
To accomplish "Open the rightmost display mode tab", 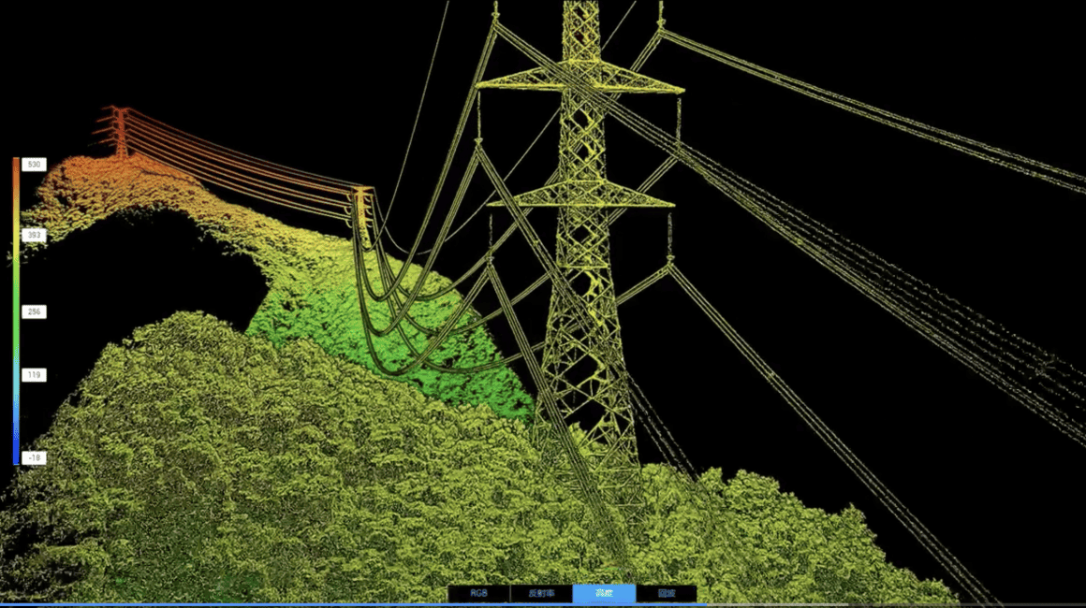I will (667, 593).
